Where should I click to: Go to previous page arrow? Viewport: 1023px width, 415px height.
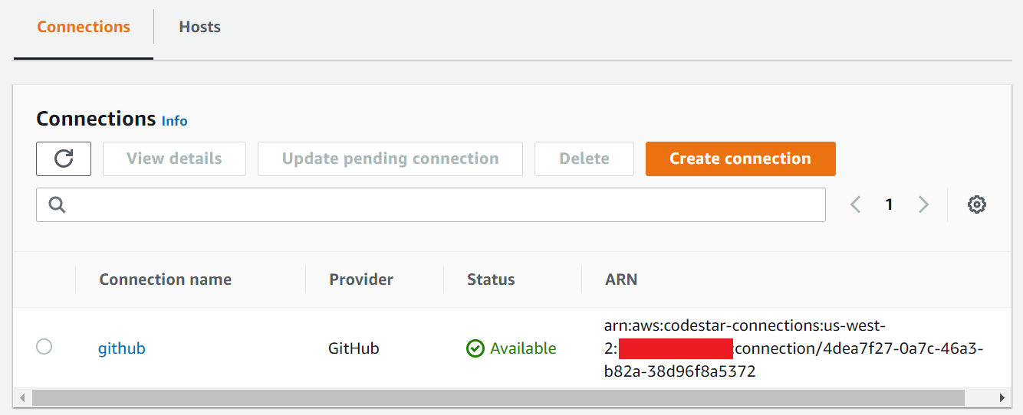coord(856,204)
